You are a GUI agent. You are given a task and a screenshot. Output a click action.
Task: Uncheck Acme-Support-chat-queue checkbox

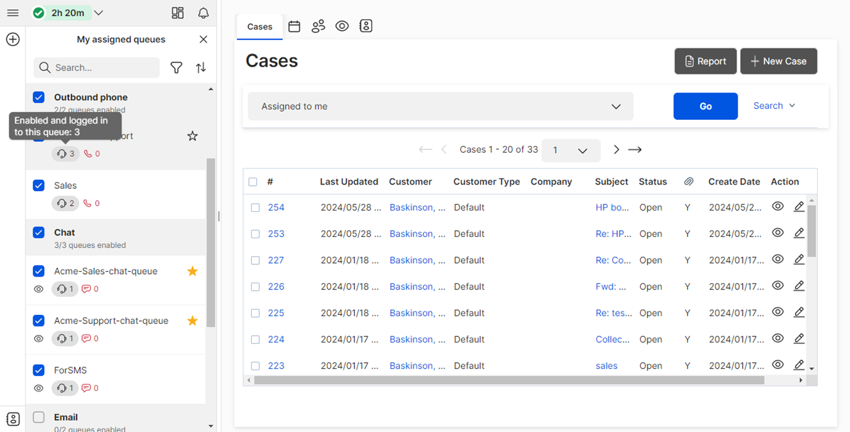[39, 320]
